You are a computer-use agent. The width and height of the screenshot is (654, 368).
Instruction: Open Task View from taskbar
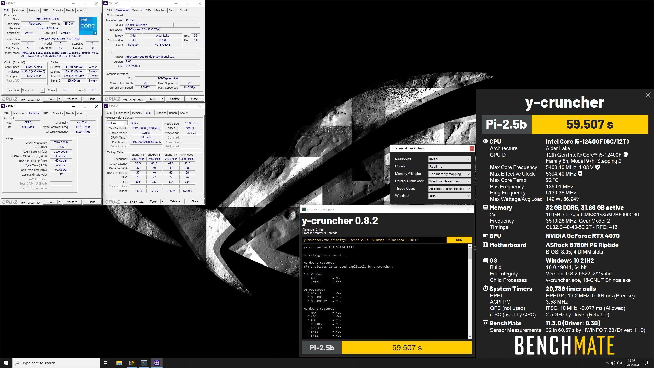(x=106, y=363)
